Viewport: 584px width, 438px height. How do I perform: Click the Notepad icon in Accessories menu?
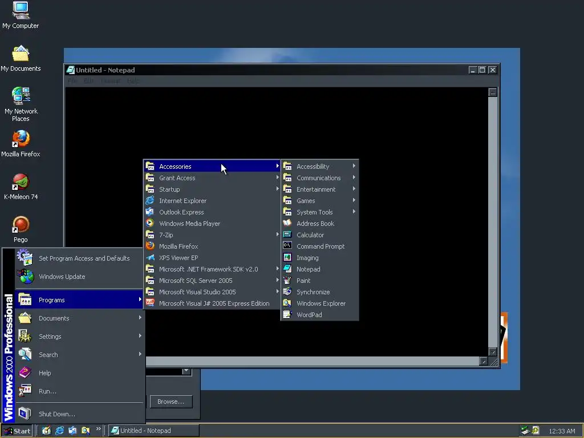(287, 269)
